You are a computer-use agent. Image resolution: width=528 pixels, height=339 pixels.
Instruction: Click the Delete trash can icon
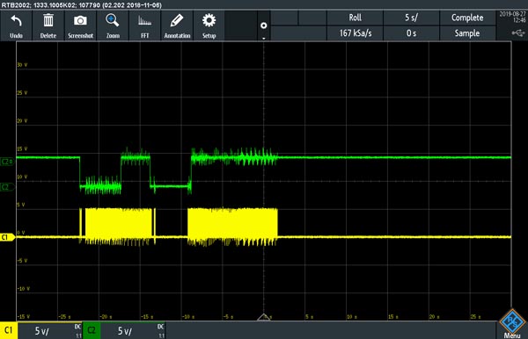pyautogui.click(x=48, y=20)
